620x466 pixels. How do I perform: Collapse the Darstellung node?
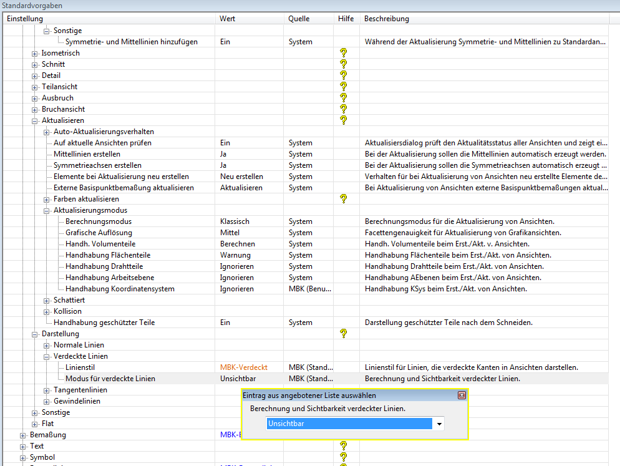(x=35, y=334)
